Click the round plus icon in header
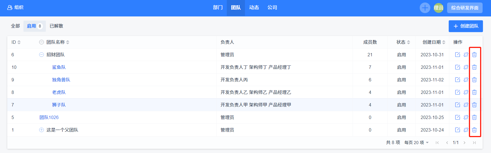 tap(425, 8)
